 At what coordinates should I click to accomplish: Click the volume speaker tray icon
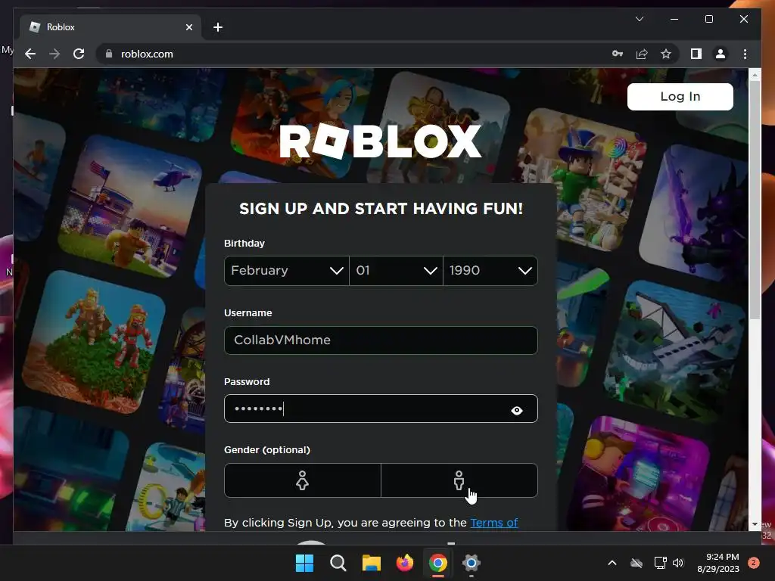click(678, 563)
